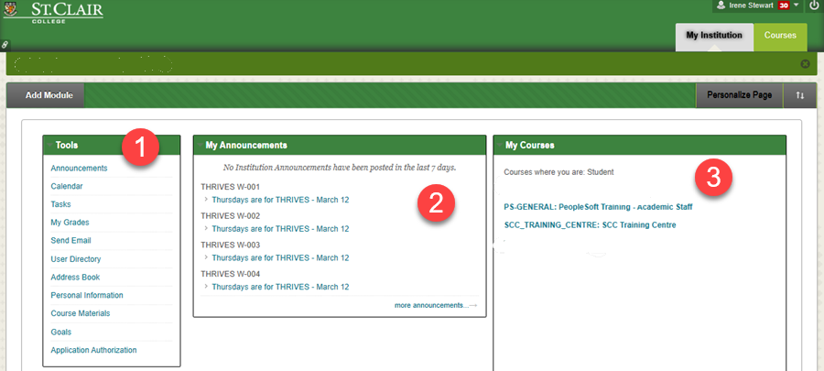Open the SCC_TRAINING_CENTRE course link
Viewport: 824px width, 371px height.
coord(590,224)
